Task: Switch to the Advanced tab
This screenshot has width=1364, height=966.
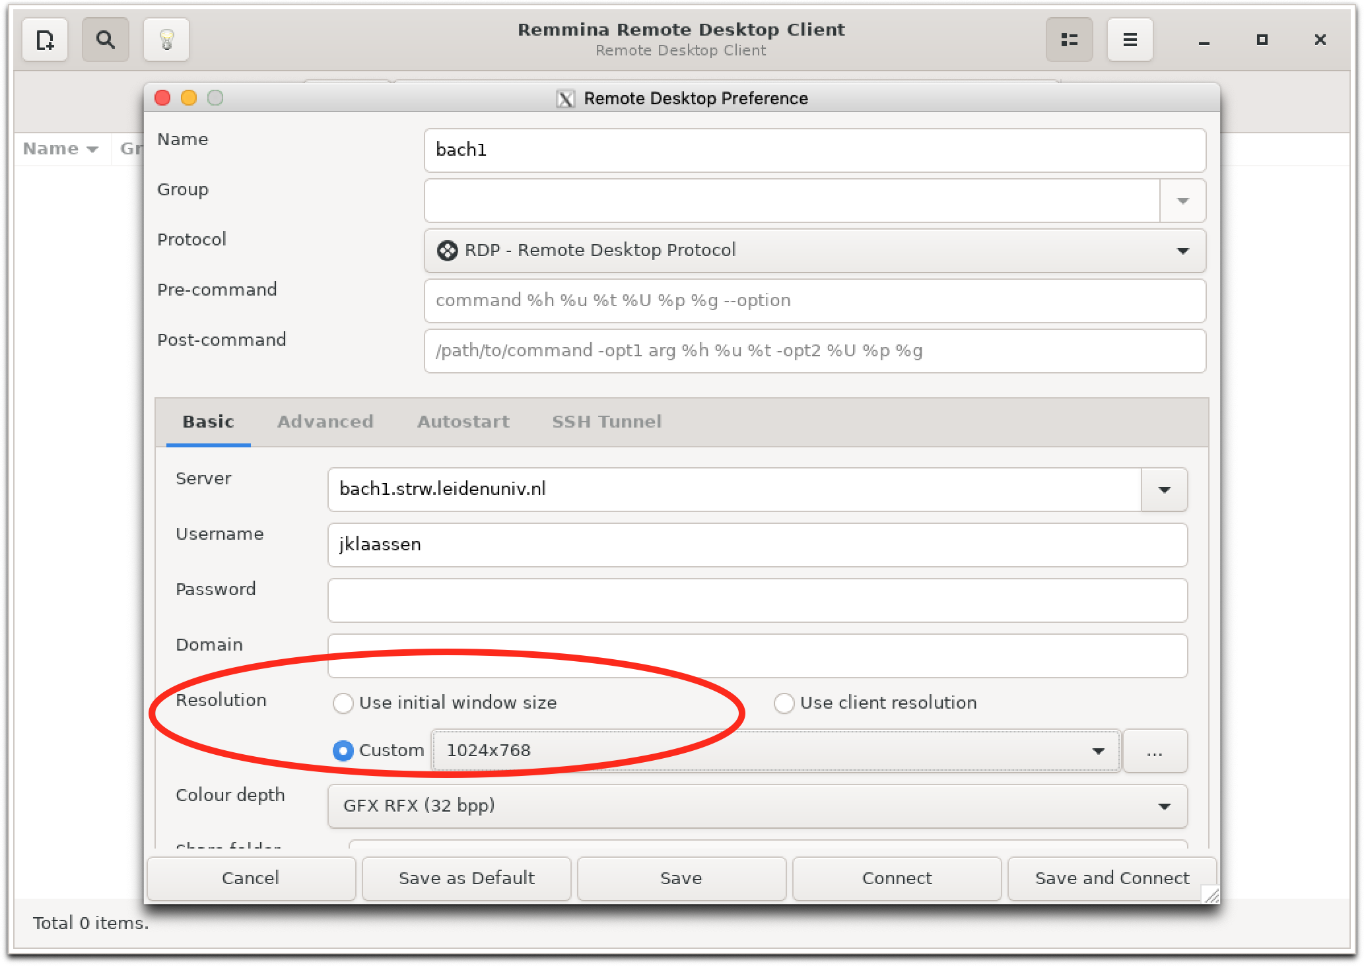Action: pyautogui.click(x=325, y=422)
